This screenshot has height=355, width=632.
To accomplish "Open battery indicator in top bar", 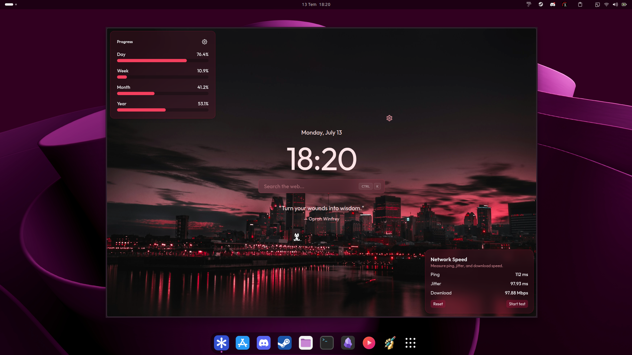I will 624,4.
